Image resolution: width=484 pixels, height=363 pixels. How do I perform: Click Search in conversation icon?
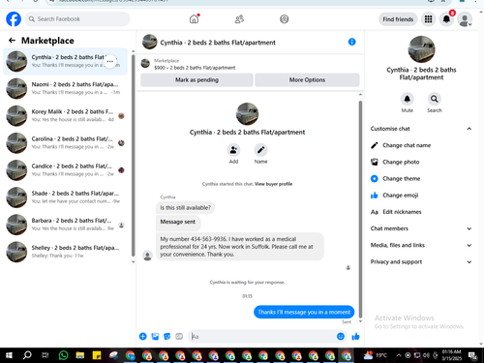point(435,99)
